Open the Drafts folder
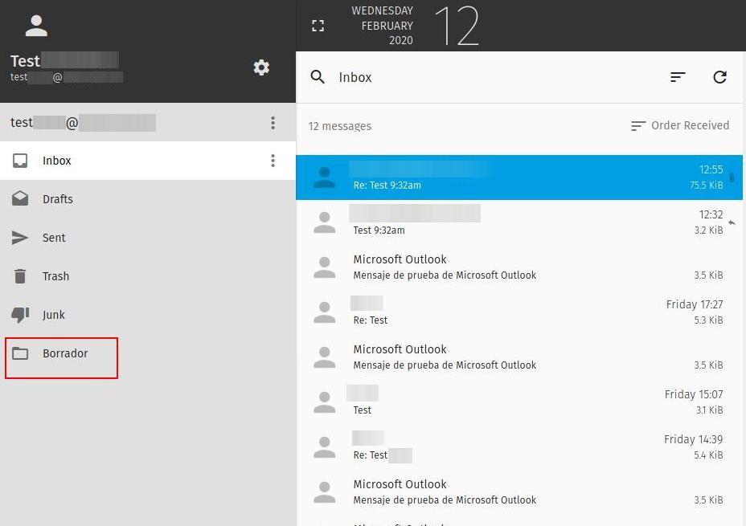This screenshot has width=746, height=526. tap(57, 199)
